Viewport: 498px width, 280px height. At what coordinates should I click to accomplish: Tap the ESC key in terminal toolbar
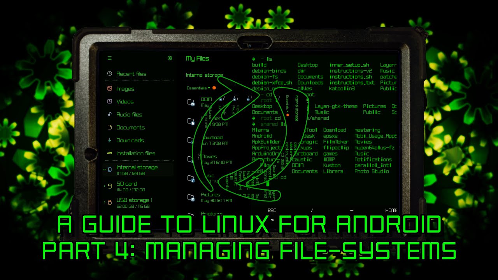click(x=272, y=210)
